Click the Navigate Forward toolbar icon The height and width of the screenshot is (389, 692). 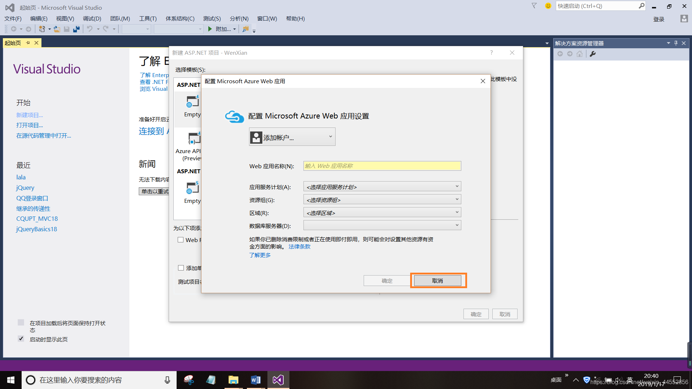[28, 29]
